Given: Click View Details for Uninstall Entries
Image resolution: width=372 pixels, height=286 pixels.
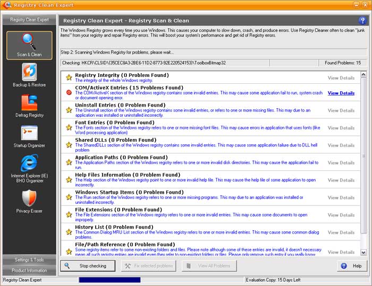Looking at the screenshot, I should (x=341, y=110).
